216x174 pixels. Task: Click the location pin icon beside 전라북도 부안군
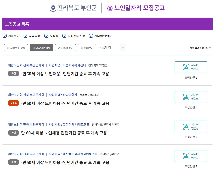[53, 8]
